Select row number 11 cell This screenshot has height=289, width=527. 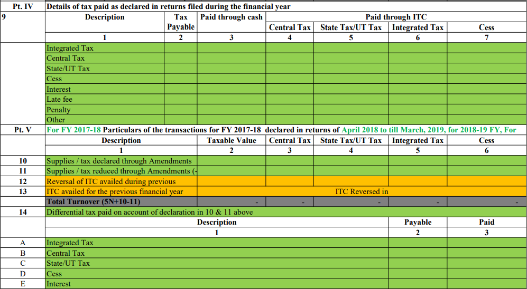click(23, 171)
